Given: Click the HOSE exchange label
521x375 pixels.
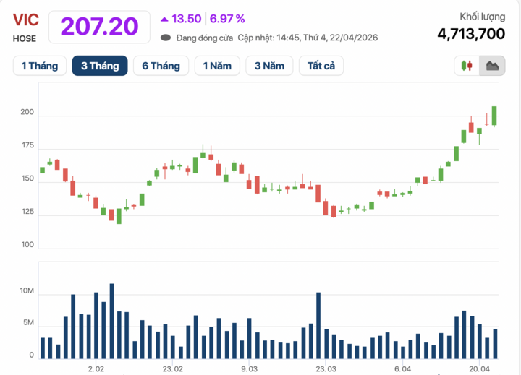Looking at the screenshot, I should 24,38.
